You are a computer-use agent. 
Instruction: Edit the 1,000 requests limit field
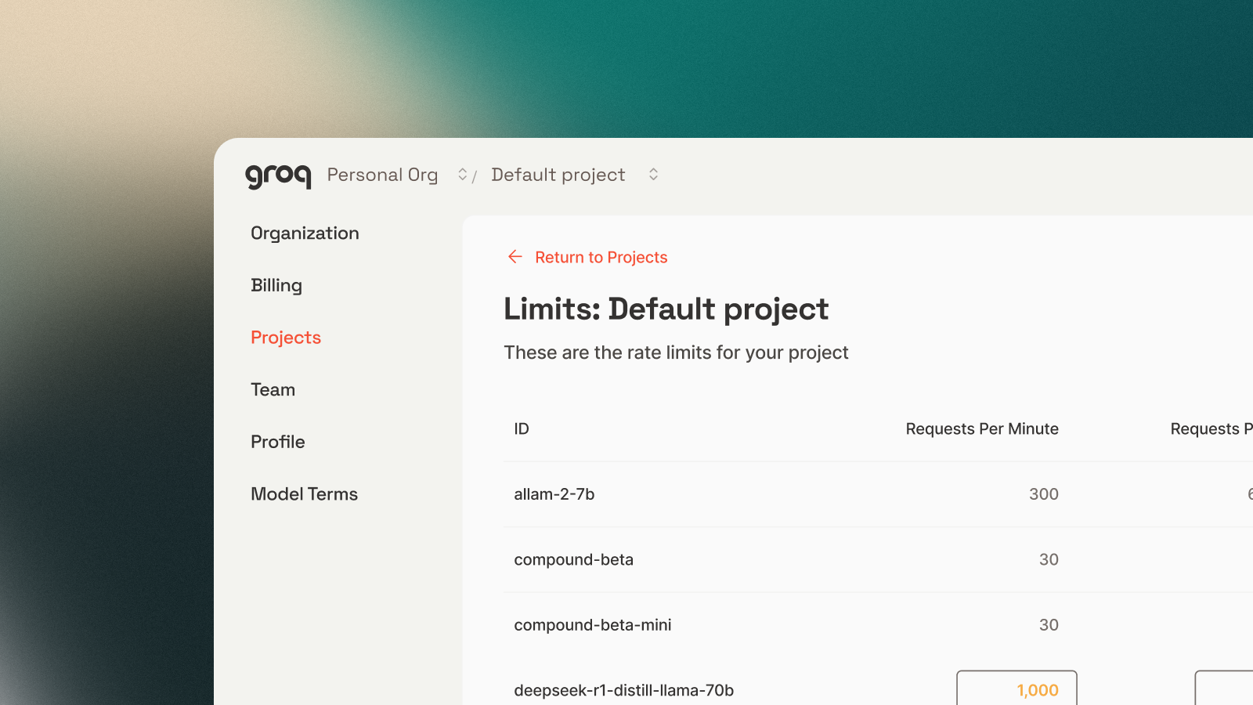coord(1016,689)
